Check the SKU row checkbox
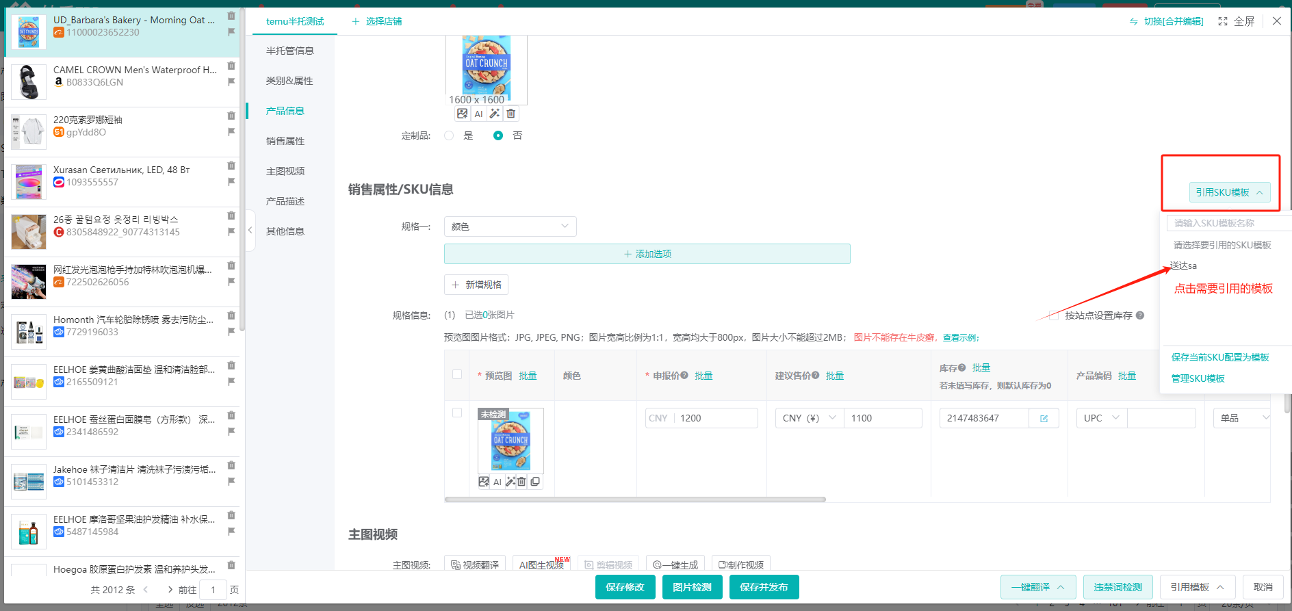Viewport: 1292px width, 611px height. [x=457, y=413]
